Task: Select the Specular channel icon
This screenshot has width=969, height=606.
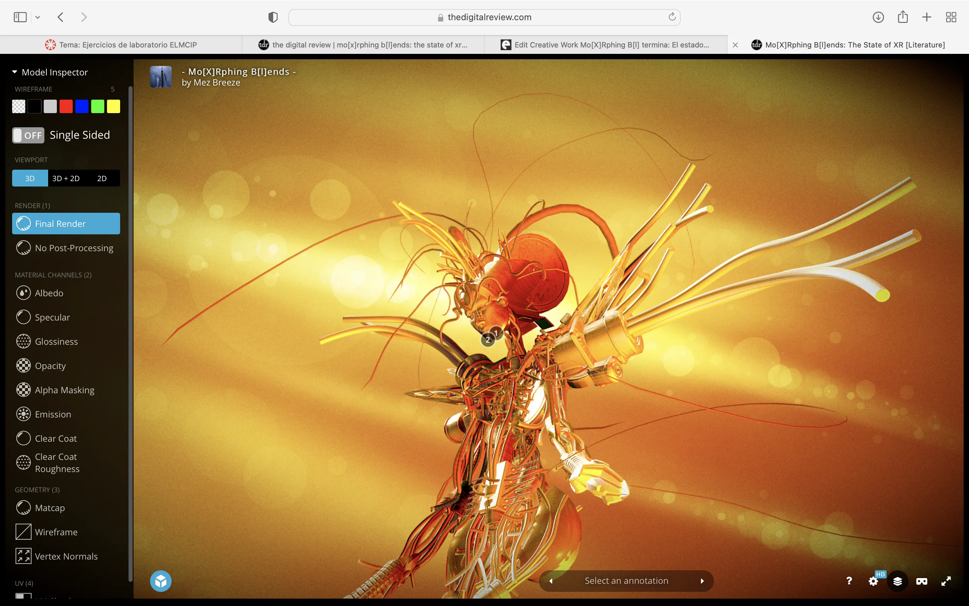Action: click(x=23, y=317)
